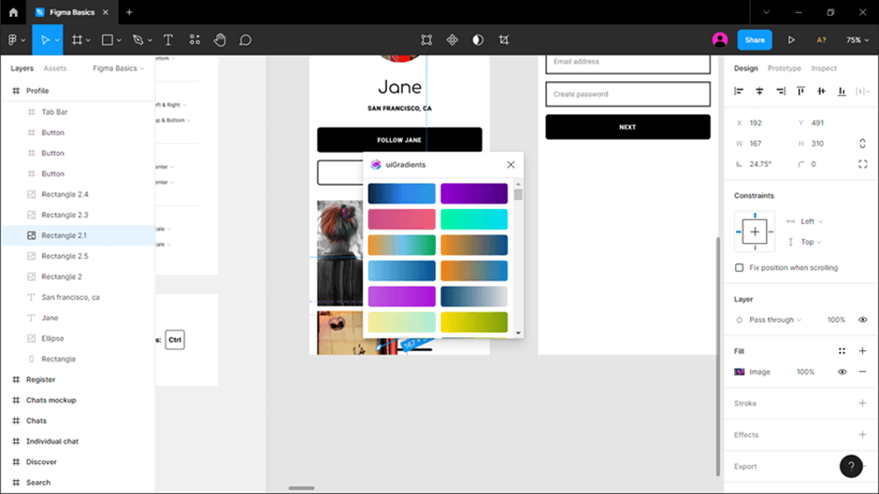Switch to the Design tab
The height and width of the screenshot is (494, 879).
(x=745, y=68)
